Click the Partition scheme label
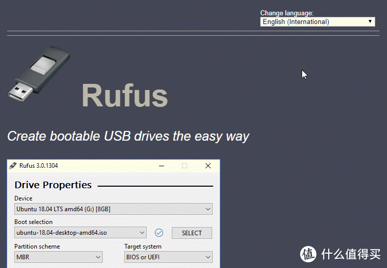This screenshot has height=268, width=387. (37, 247)
